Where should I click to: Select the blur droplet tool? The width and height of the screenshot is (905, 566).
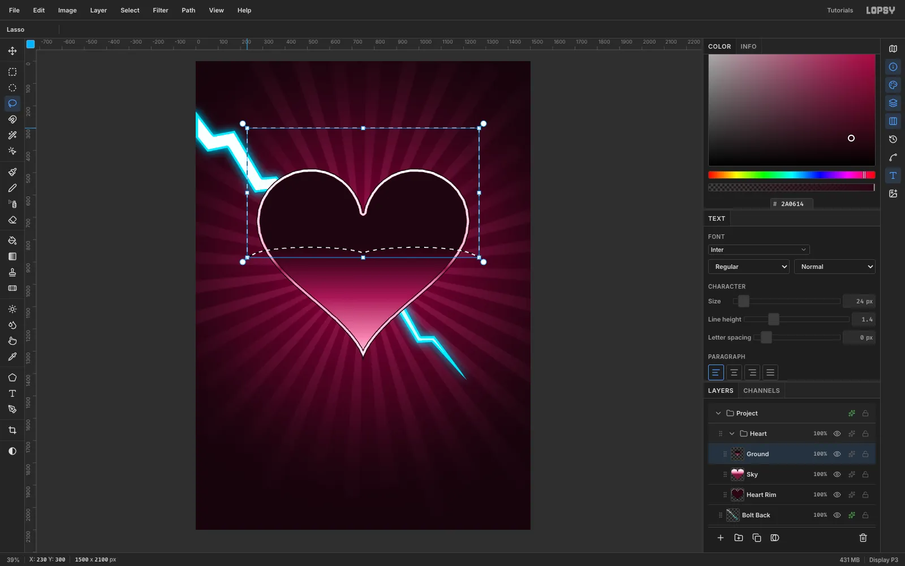tap(12, 325)
